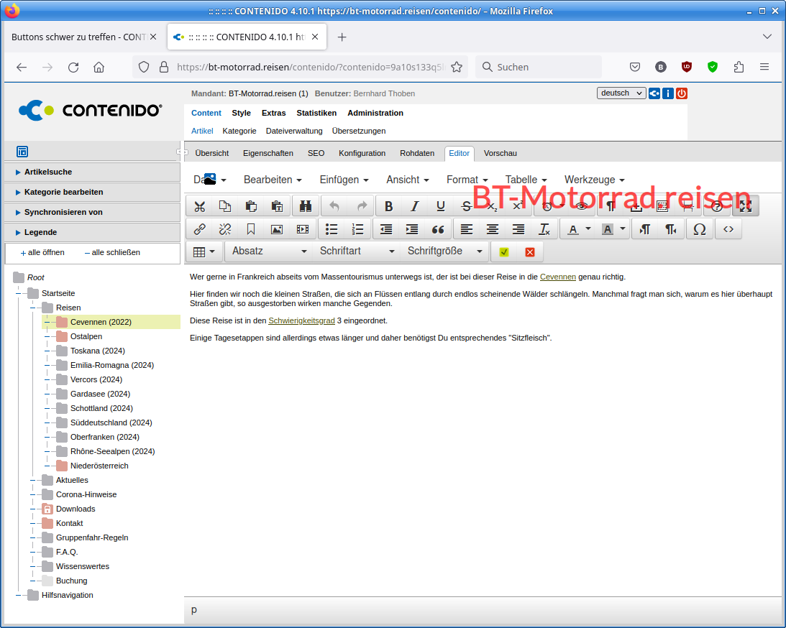Viewport: 786px width, 628px height.
Task: Save changes with green checkmark button
Action: (504, 251)
